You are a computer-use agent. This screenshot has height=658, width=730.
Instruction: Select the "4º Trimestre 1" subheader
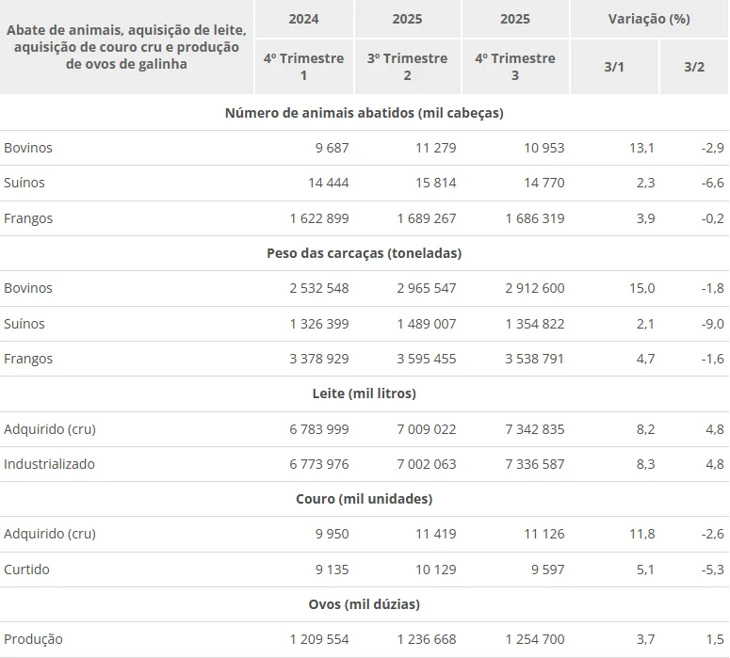tap(303, 67)
